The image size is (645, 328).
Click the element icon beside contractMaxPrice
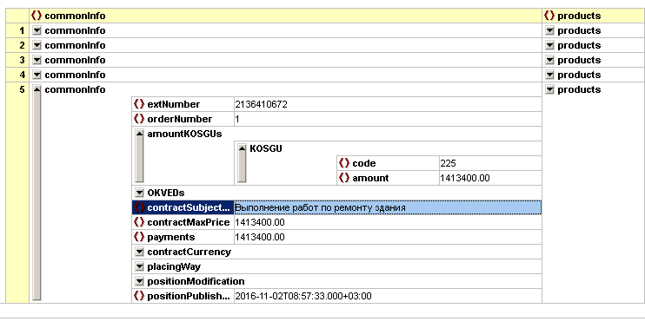tap(139, 222)
